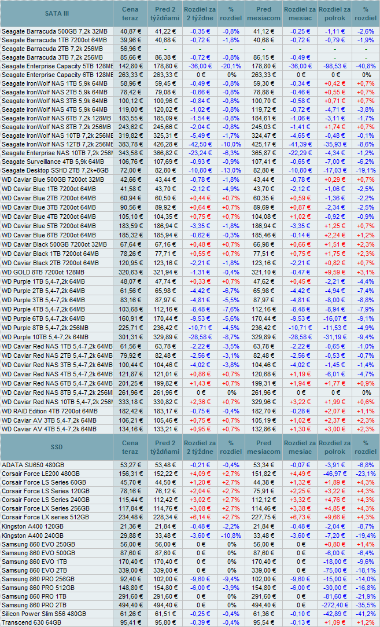
Task: Click the -23,1% cell for Corsair Force LE200
Action: [x=366, y=474]
